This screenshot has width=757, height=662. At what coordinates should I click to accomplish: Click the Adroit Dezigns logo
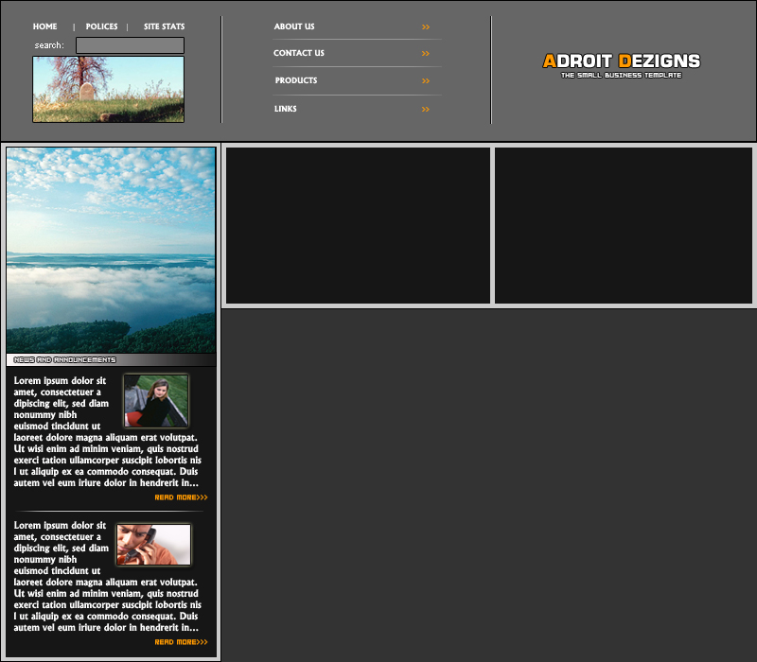pos(622,61)
